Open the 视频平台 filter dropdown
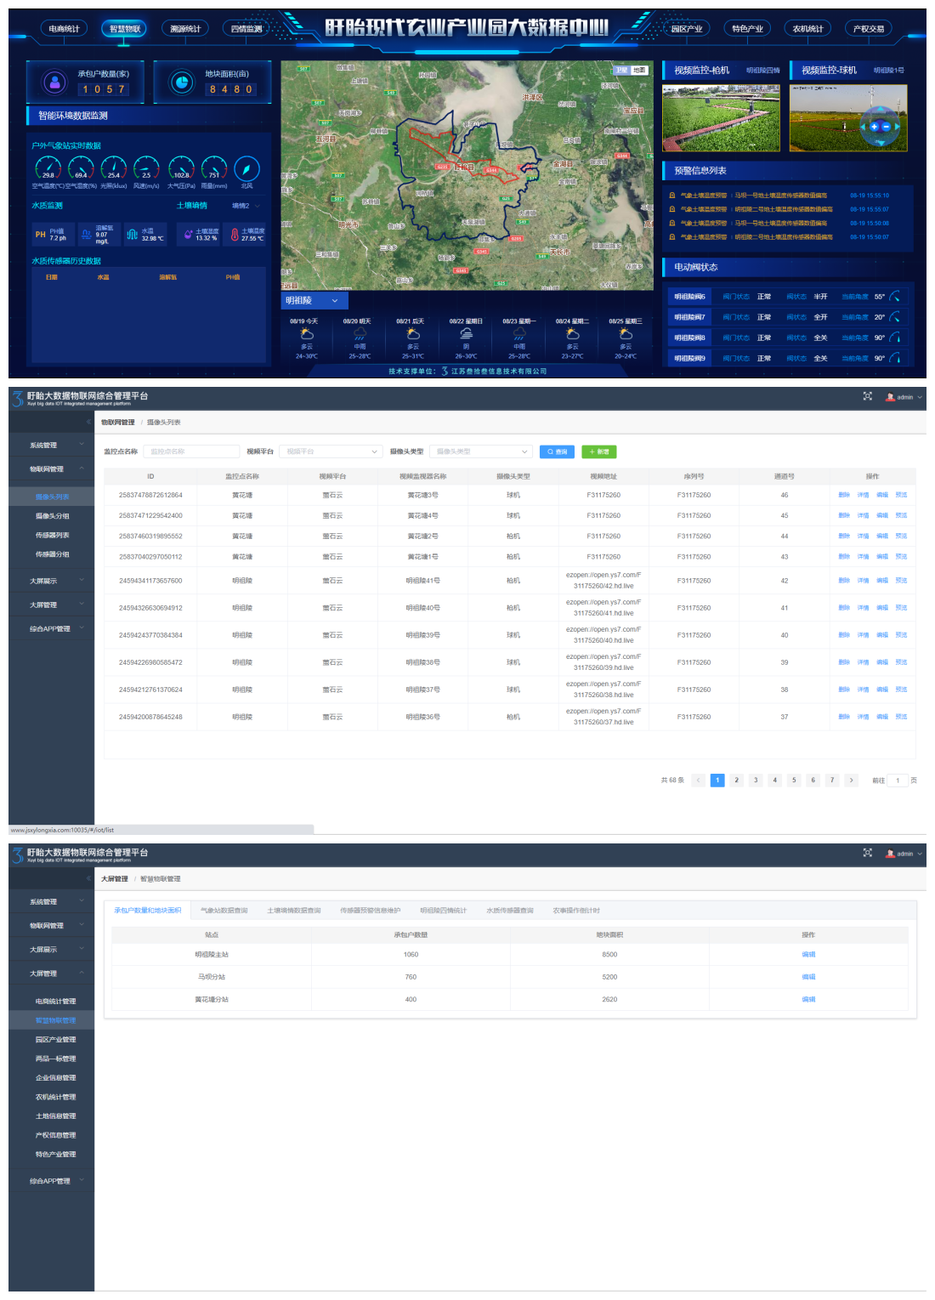Image resolution: width=935 pixels, height=1300 pixels. (331, 451)
